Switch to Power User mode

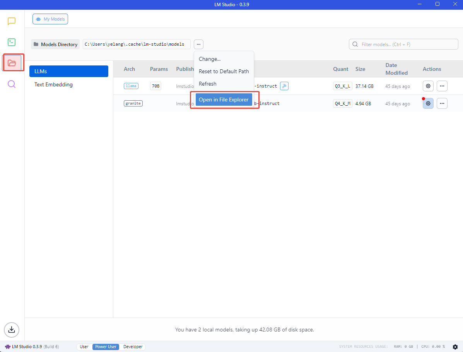coord(106,347)
